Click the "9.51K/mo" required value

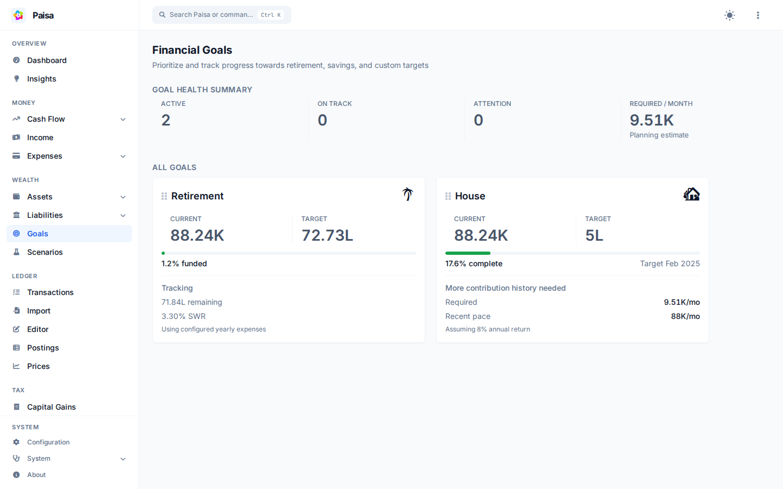[682, 302]
